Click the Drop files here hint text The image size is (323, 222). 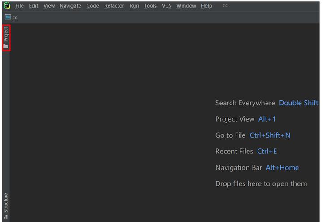pyautogui.click(x=261, y=183)
